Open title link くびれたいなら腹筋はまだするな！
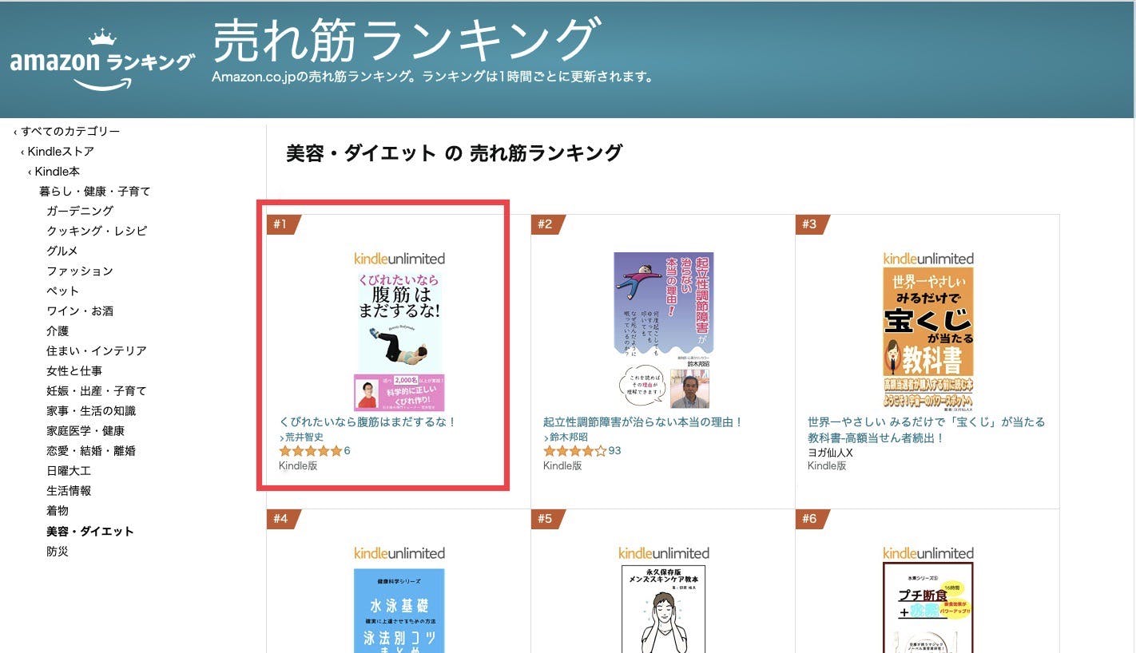The height and width of the screenshot is (653, 1136). point(367,422)
